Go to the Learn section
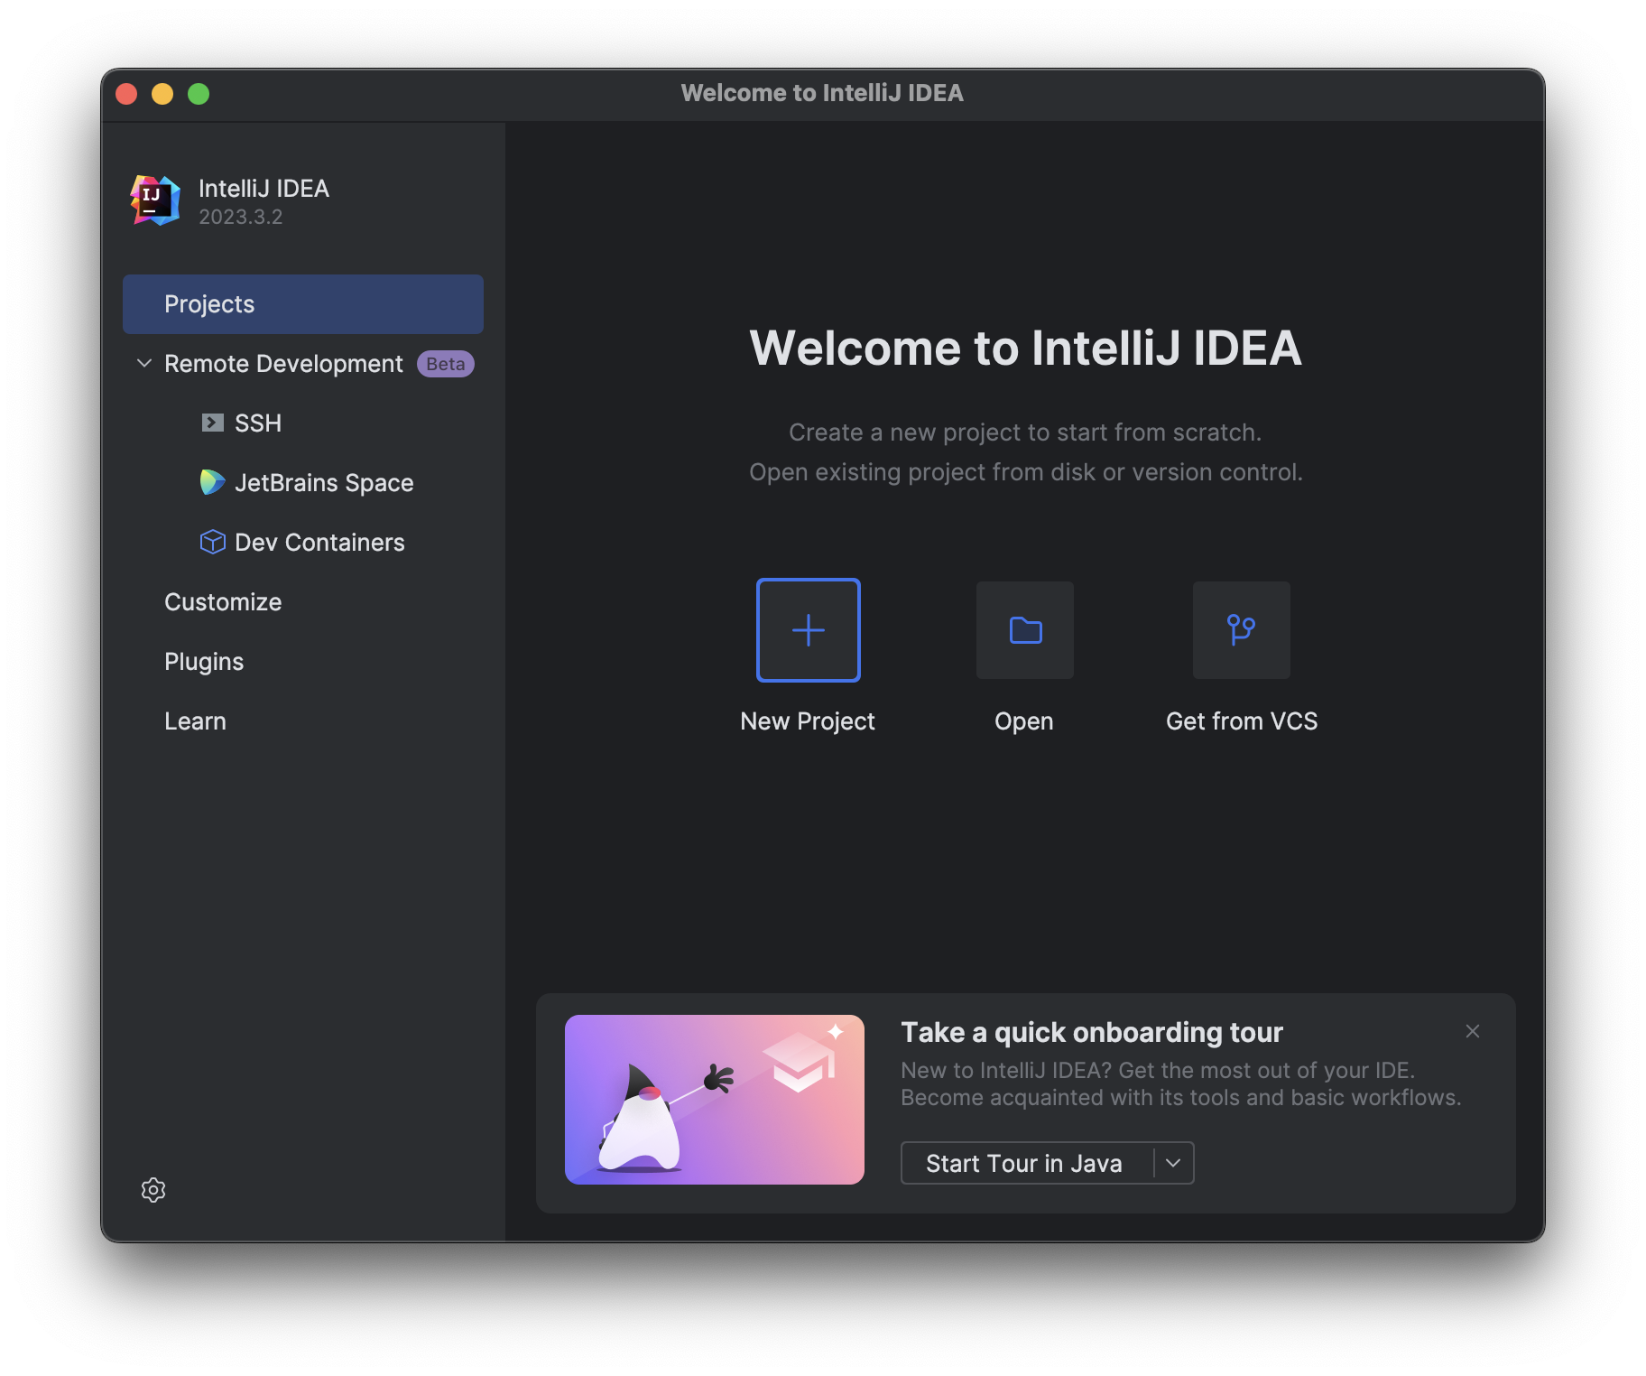Screen dimensions: 1646x1376 (x=195, y=721)
